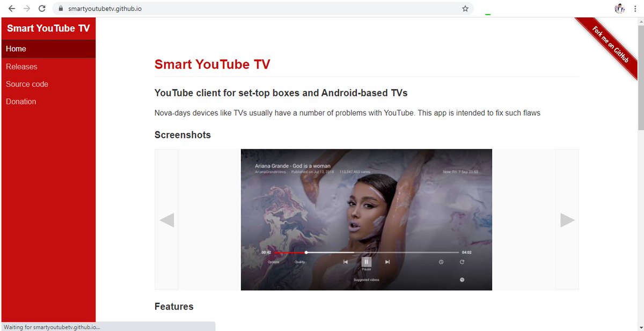Click the Options label in the screenshot
Screen dimensions: 644x331
pos(274,262)
